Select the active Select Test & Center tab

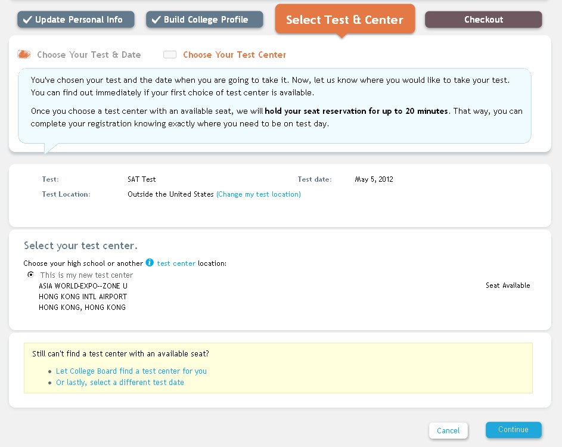coord(344,20)
